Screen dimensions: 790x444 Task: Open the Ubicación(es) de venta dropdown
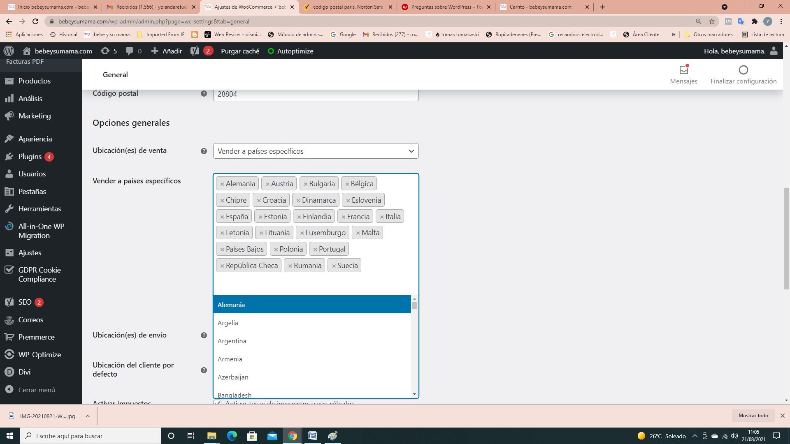[316, 151]
